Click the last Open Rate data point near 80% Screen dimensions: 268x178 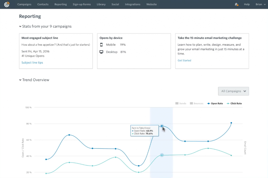click(231, 123)
